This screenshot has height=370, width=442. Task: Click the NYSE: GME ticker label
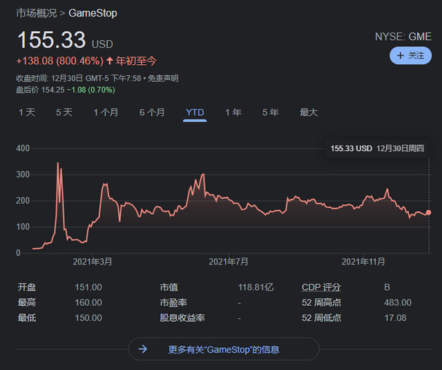click(x=403, y=37)
